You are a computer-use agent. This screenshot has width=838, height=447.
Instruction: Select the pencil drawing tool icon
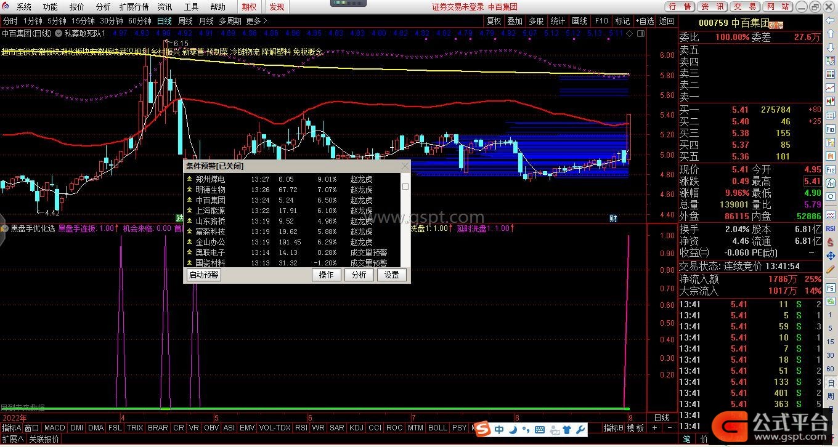(831, 270)
